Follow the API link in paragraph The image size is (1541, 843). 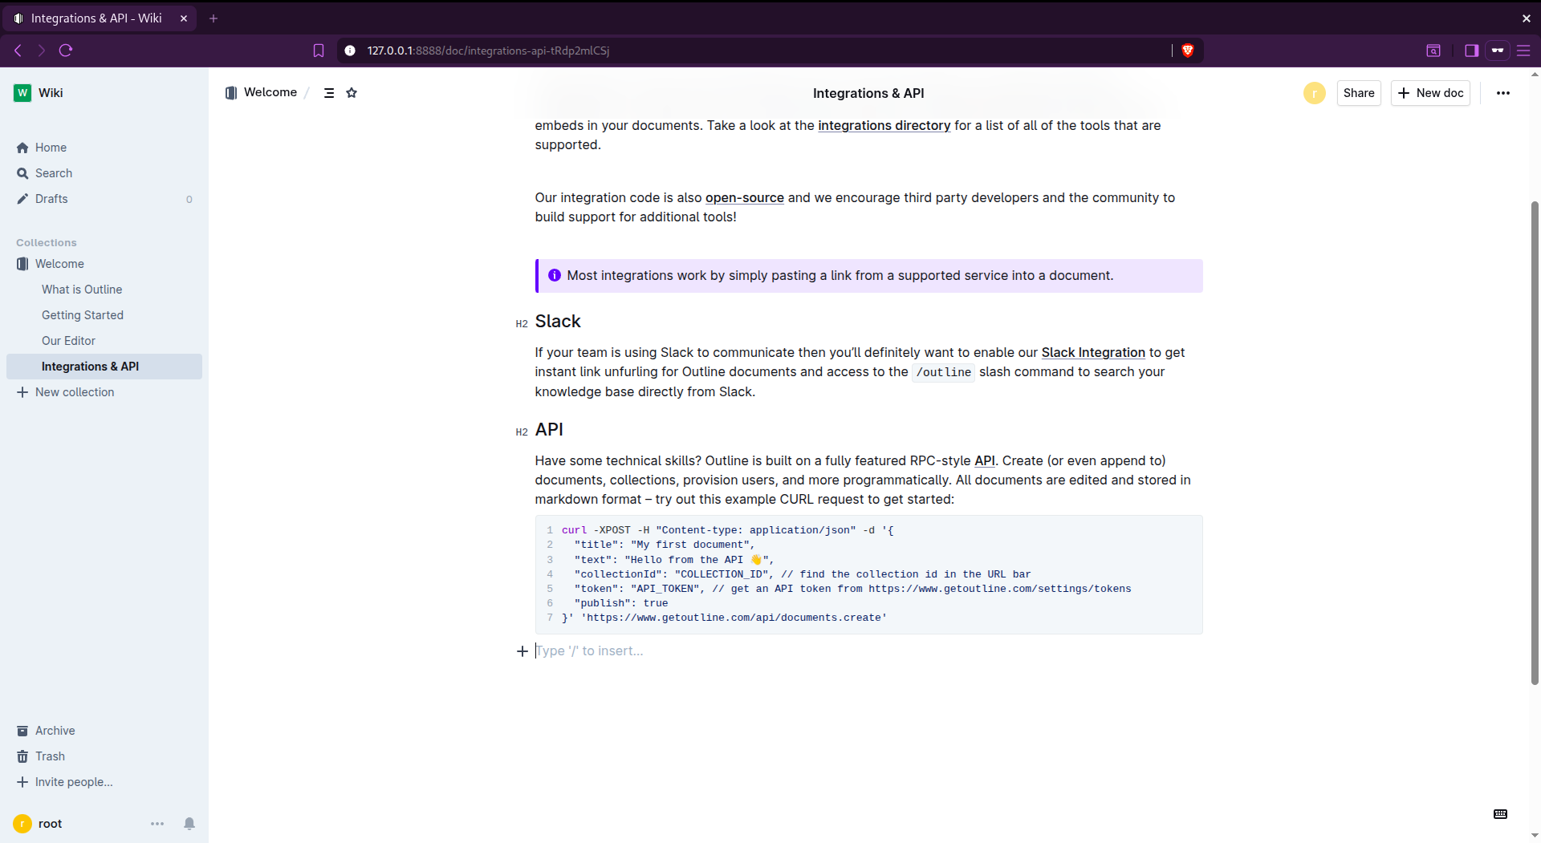(x=985, y=461)
